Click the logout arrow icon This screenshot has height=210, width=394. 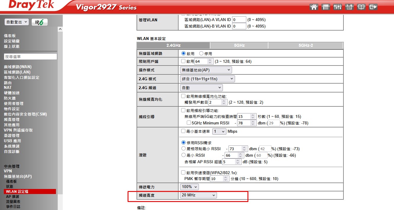coord(373,7)
